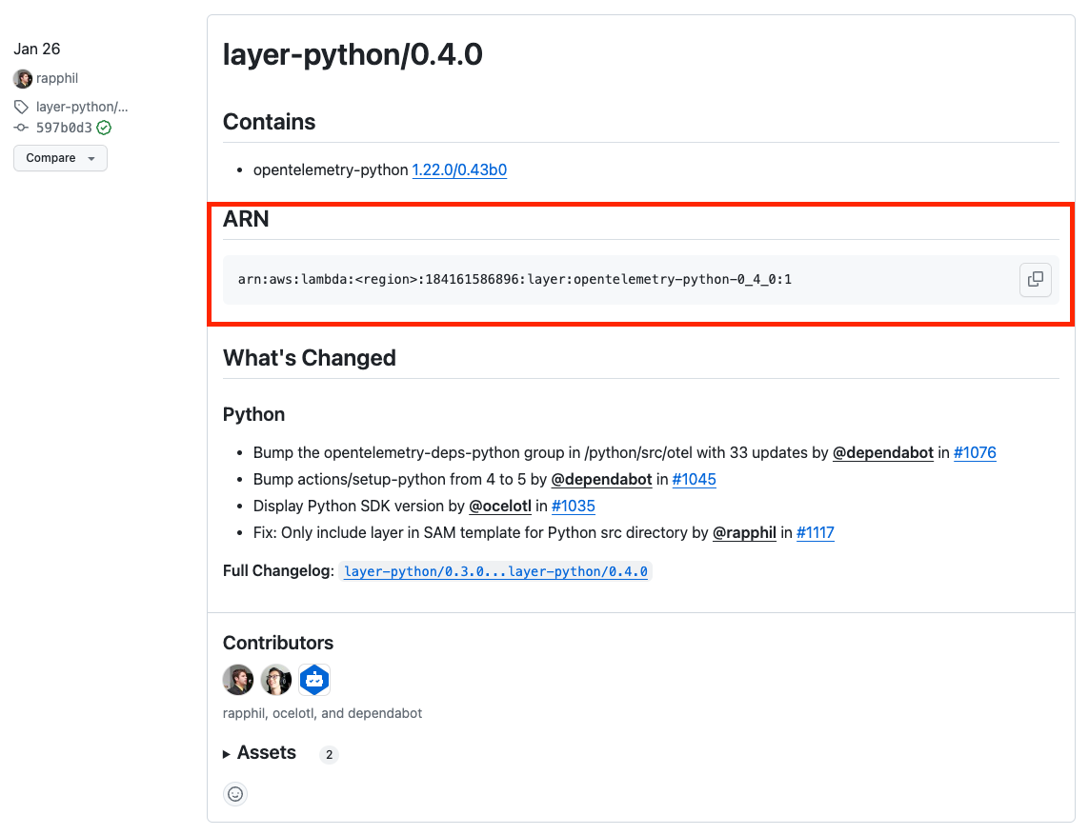Visit the @dependabot profile link
Viewport: 1089px width, 835px height.
click(x=883, y=452)
